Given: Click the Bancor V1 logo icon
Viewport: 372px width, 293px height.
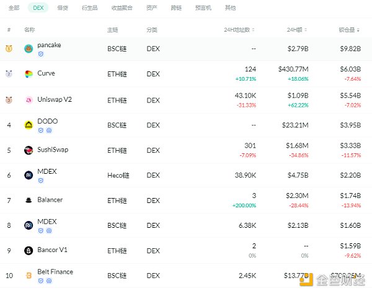Looking at the screenshot, I should click(29, 250).
